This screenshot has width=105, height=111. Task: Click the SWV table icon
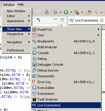pyautogui.click(x=34, y=35)
